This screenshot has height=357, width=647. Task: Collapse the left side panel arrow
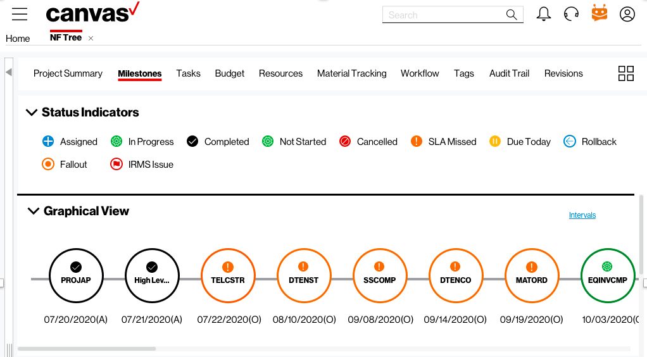9,72
